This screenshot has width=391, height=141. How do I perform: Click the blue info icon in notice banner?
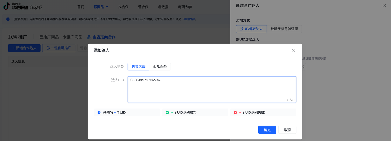coord(8,19)
